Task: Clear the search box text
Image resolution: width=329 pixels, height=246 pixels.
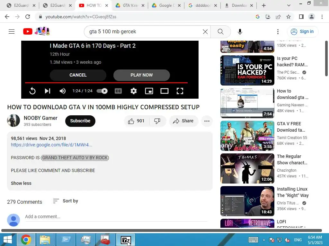Action: [205, 32]
